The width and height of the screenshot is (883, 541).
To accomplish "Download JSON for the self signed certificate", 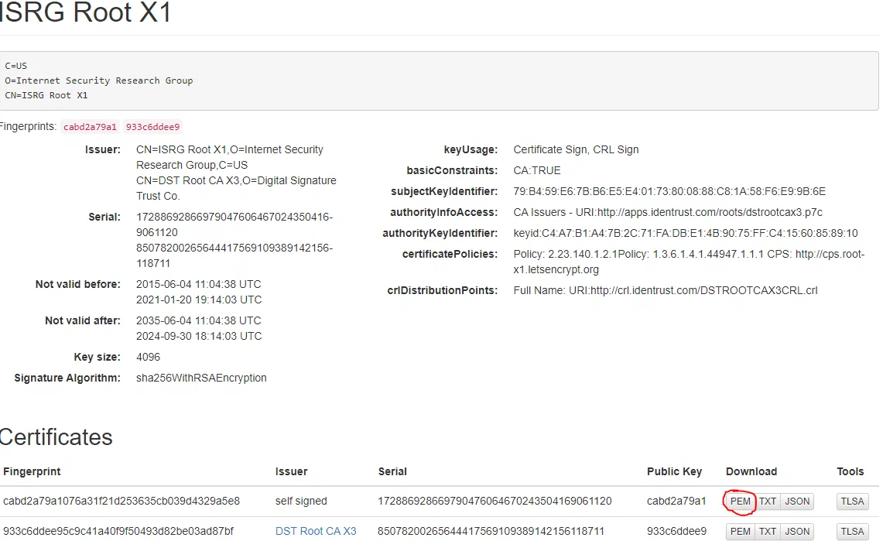I will pyautogui.click(x=797, y=501).
